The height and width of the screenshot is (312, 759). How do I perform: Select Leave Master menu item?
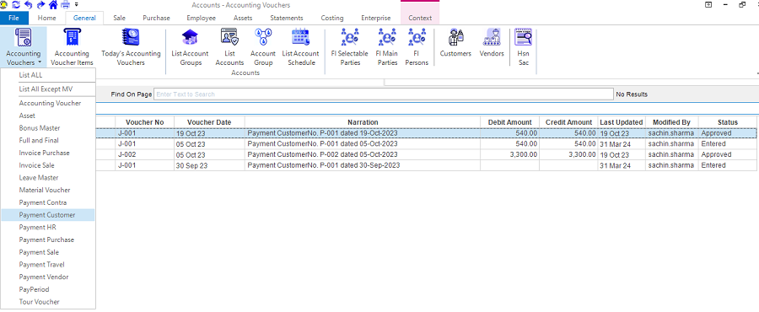click(48, 178)
